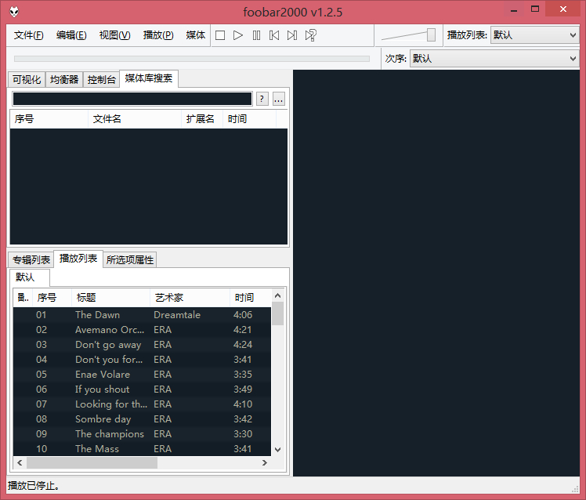Click the playlist vertical scrollbar thumb
The height and width of the screenshot is (500, 586).
277,313
